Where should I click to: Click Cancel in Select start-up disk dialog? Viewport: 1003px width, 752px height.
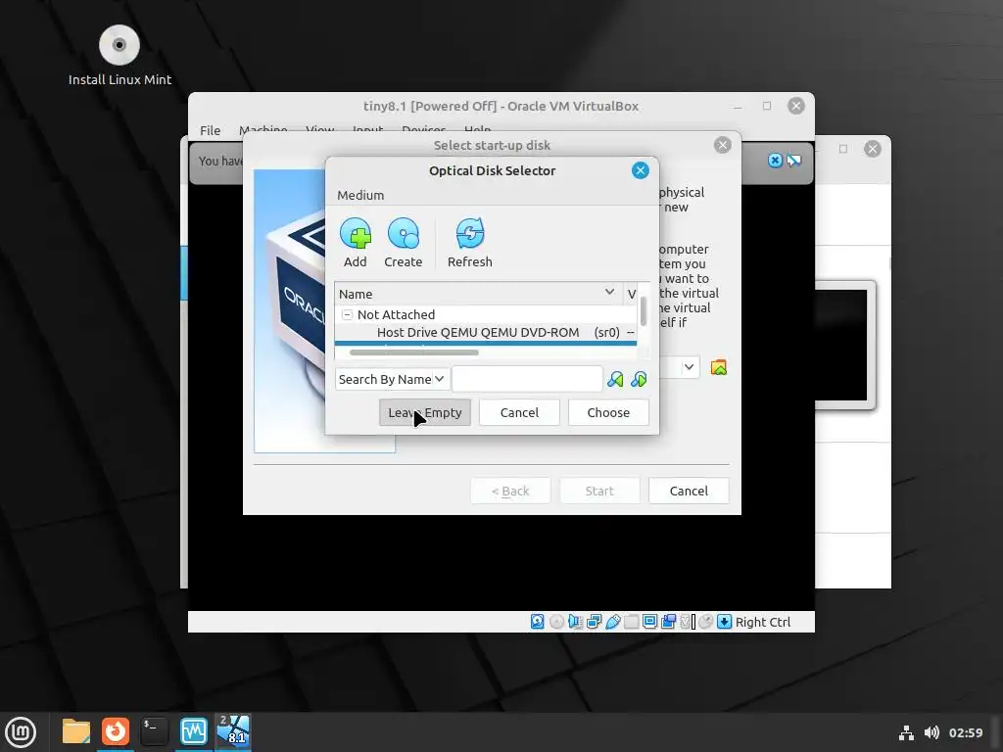689,491
